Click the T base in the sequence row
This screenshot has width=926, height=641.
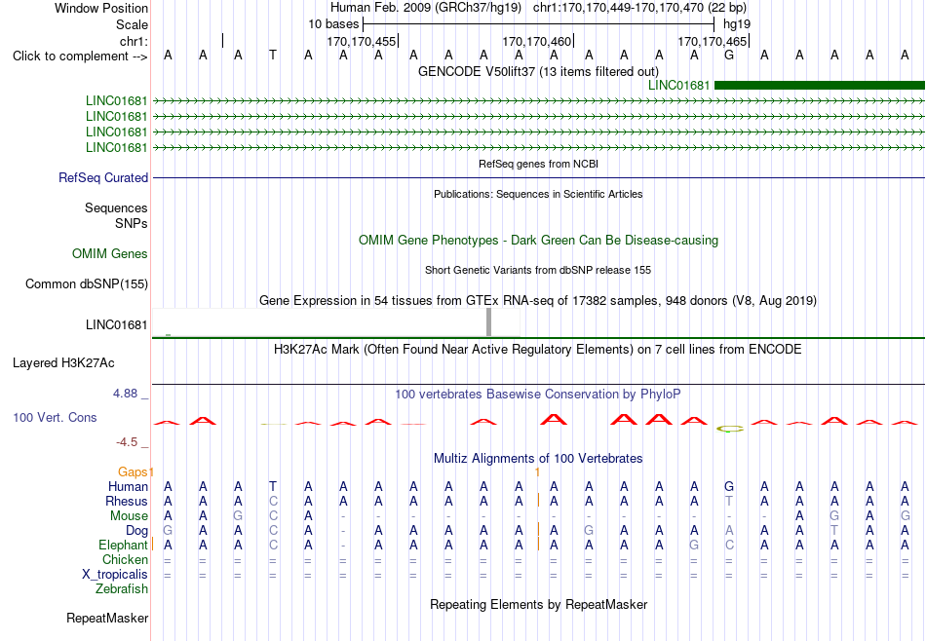pyautogui.click(x=273, y=56)
